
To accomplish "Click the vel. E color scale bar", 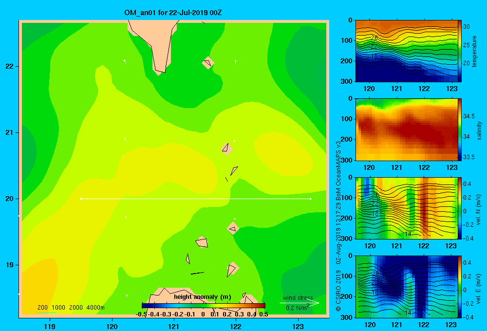I will (460, 287).
